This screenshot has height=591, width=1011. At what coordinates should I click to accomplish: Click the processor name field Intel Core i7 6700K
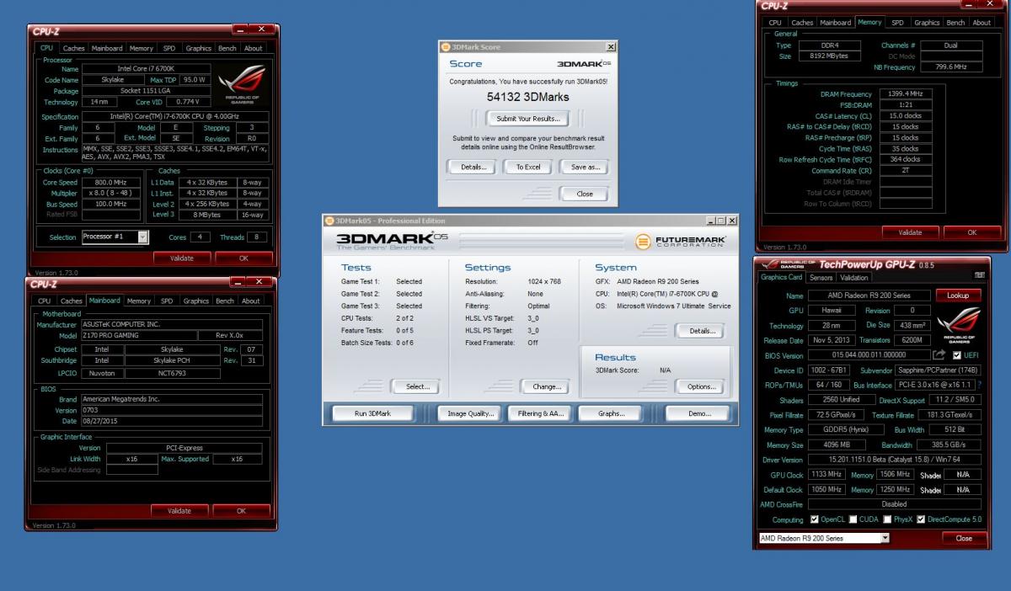click(x=146, y=68)
